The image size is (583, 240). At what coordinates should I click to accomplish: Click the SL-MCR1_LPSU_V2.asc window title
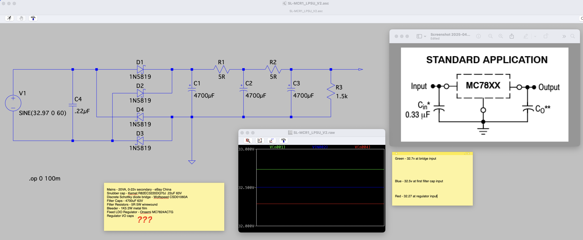tap(308, 3)
